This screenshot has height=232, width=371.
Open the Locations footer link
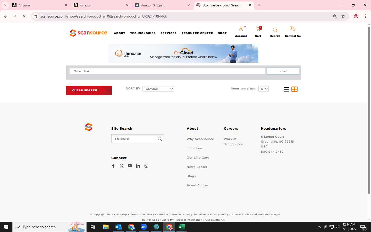point(195,148)
